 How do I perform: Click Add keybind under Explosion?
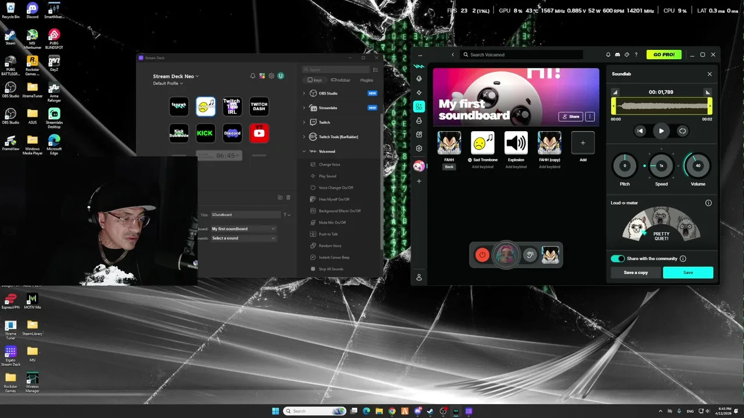point(516,167)
